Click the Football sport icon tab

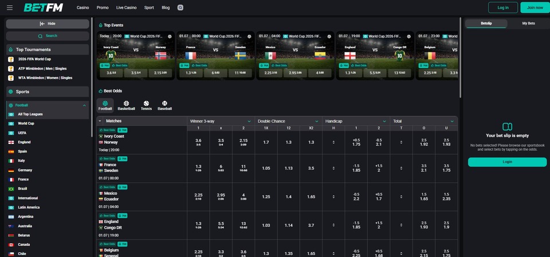click(x=105, y=106)
